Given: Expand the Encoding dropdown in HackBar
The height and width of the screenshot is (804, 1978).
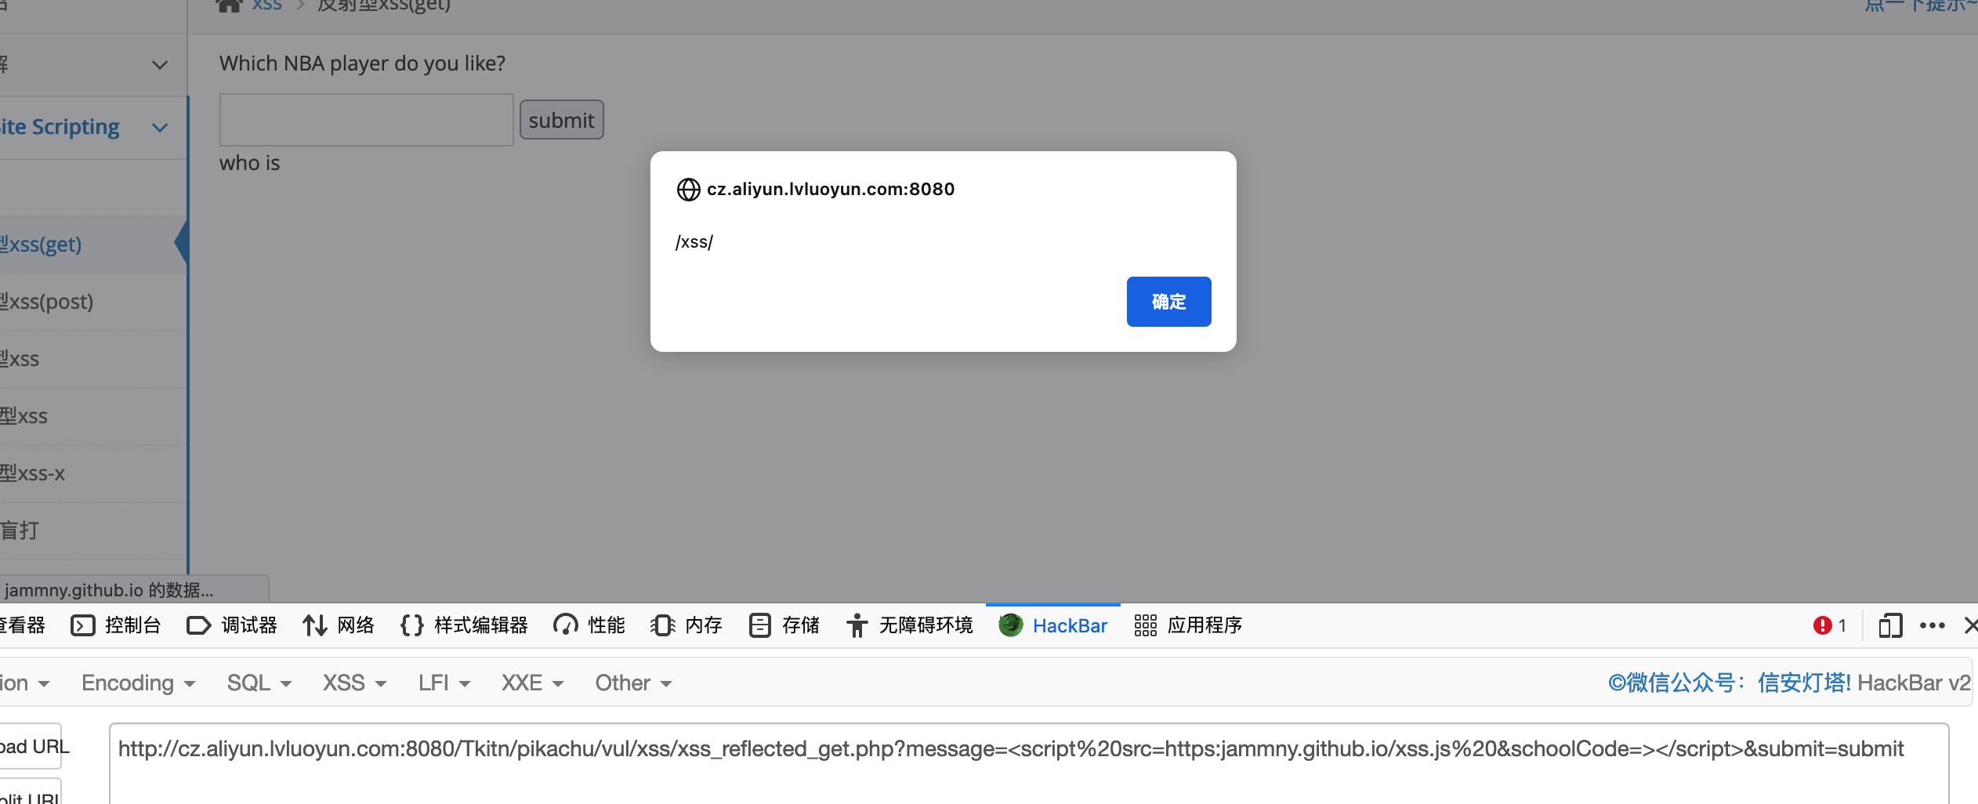Looking at the screenshot, I should tap(138, 683).
